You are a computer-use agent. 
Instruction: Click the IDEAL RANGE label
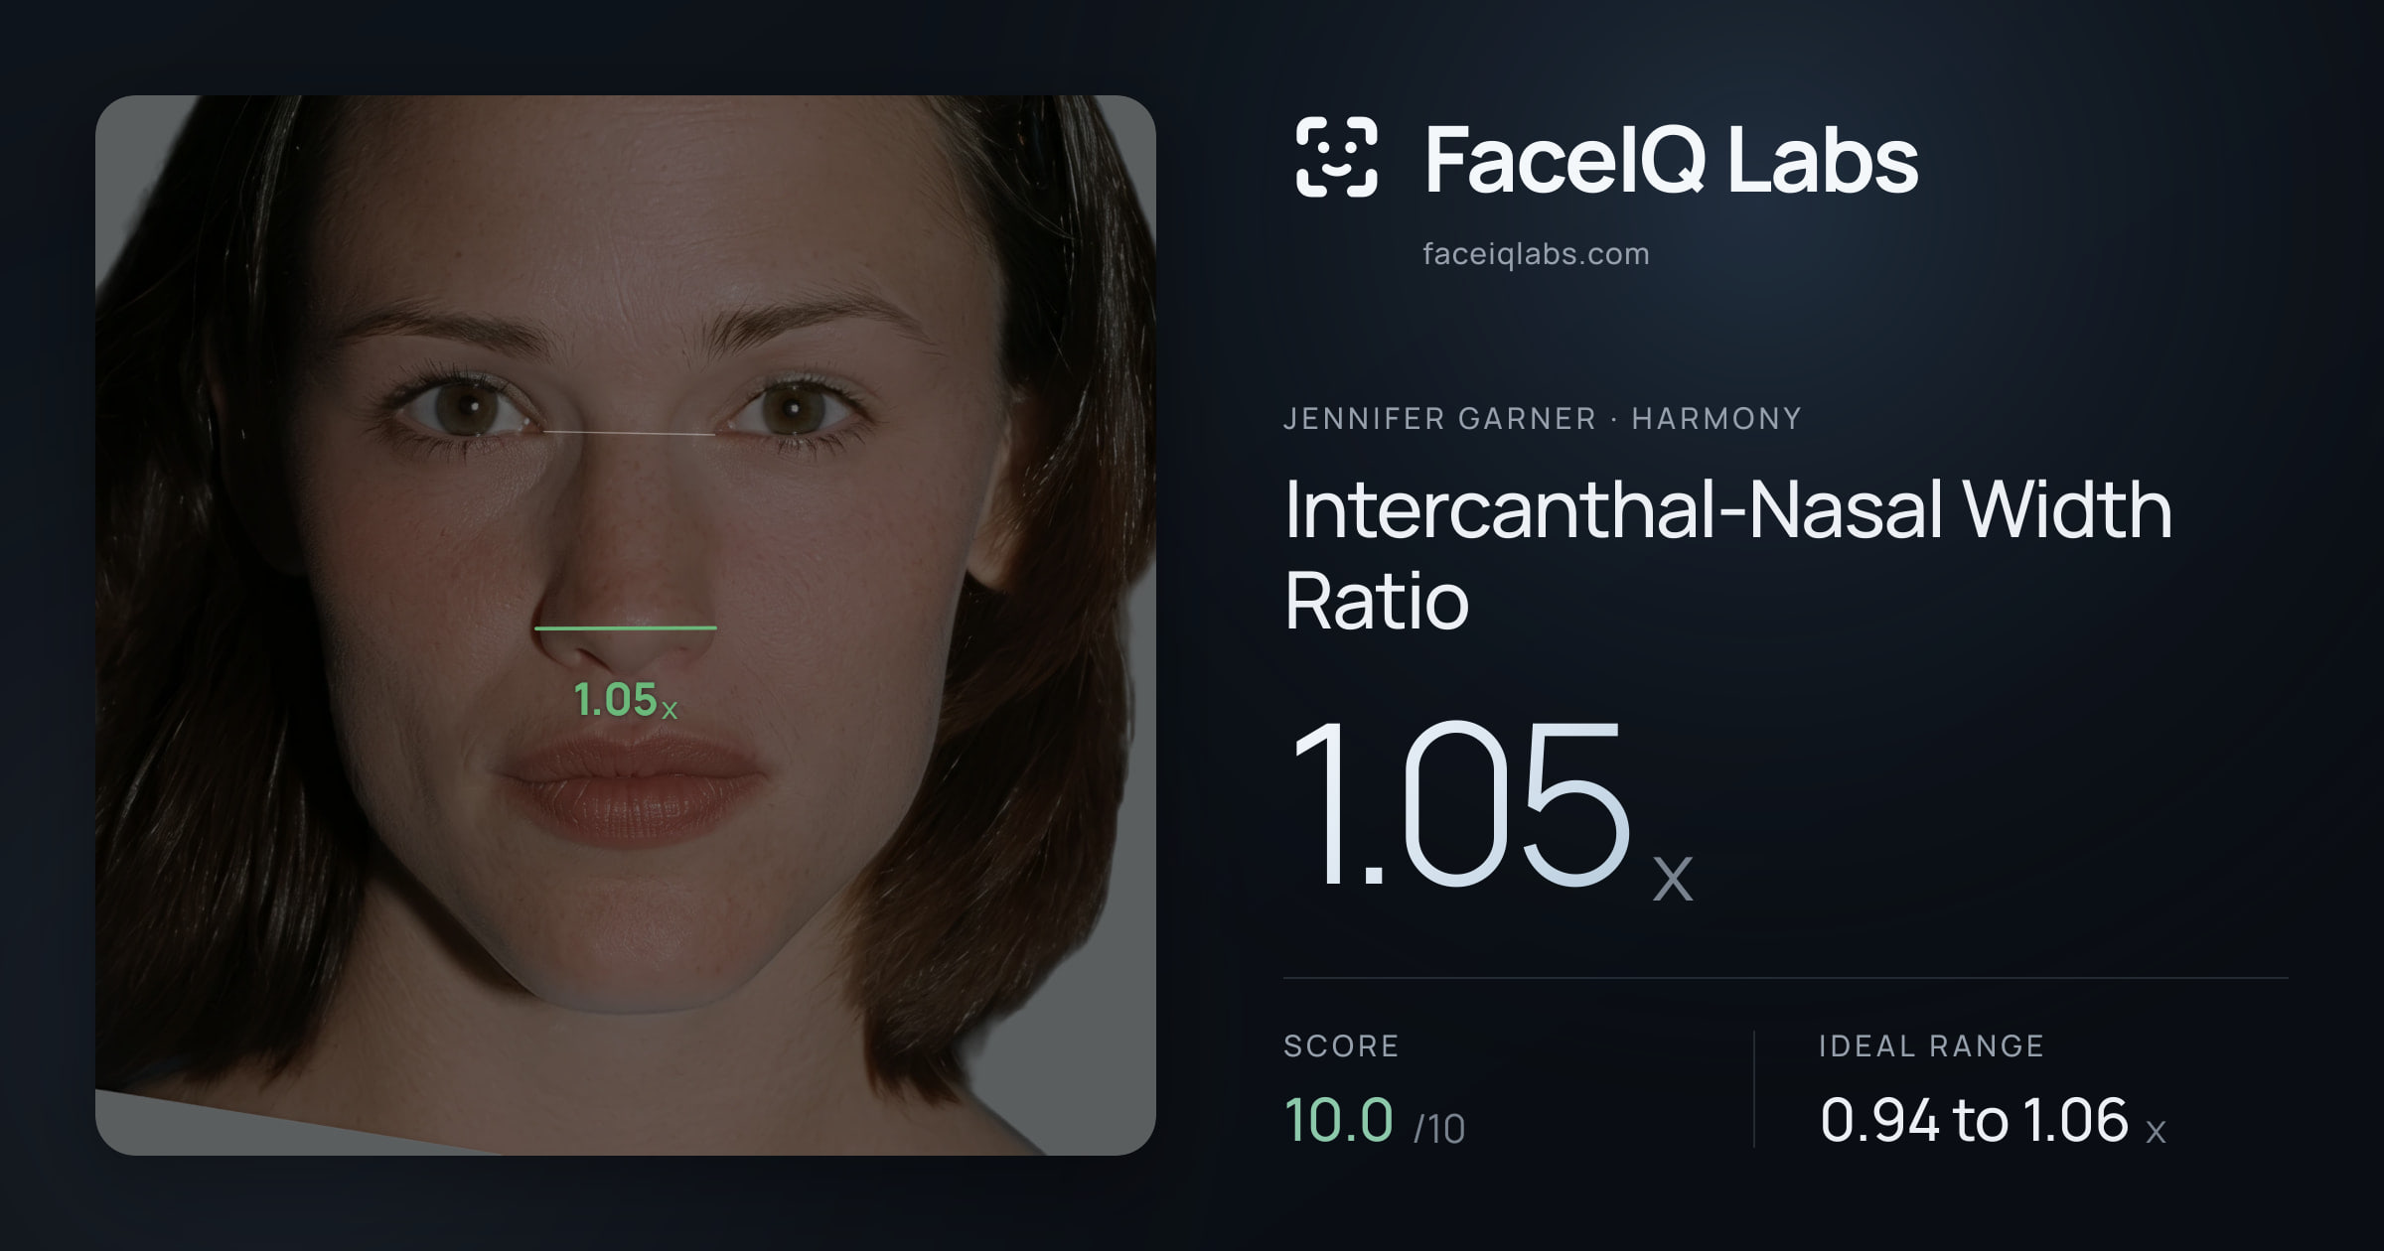click(x=1931, y=1045)
